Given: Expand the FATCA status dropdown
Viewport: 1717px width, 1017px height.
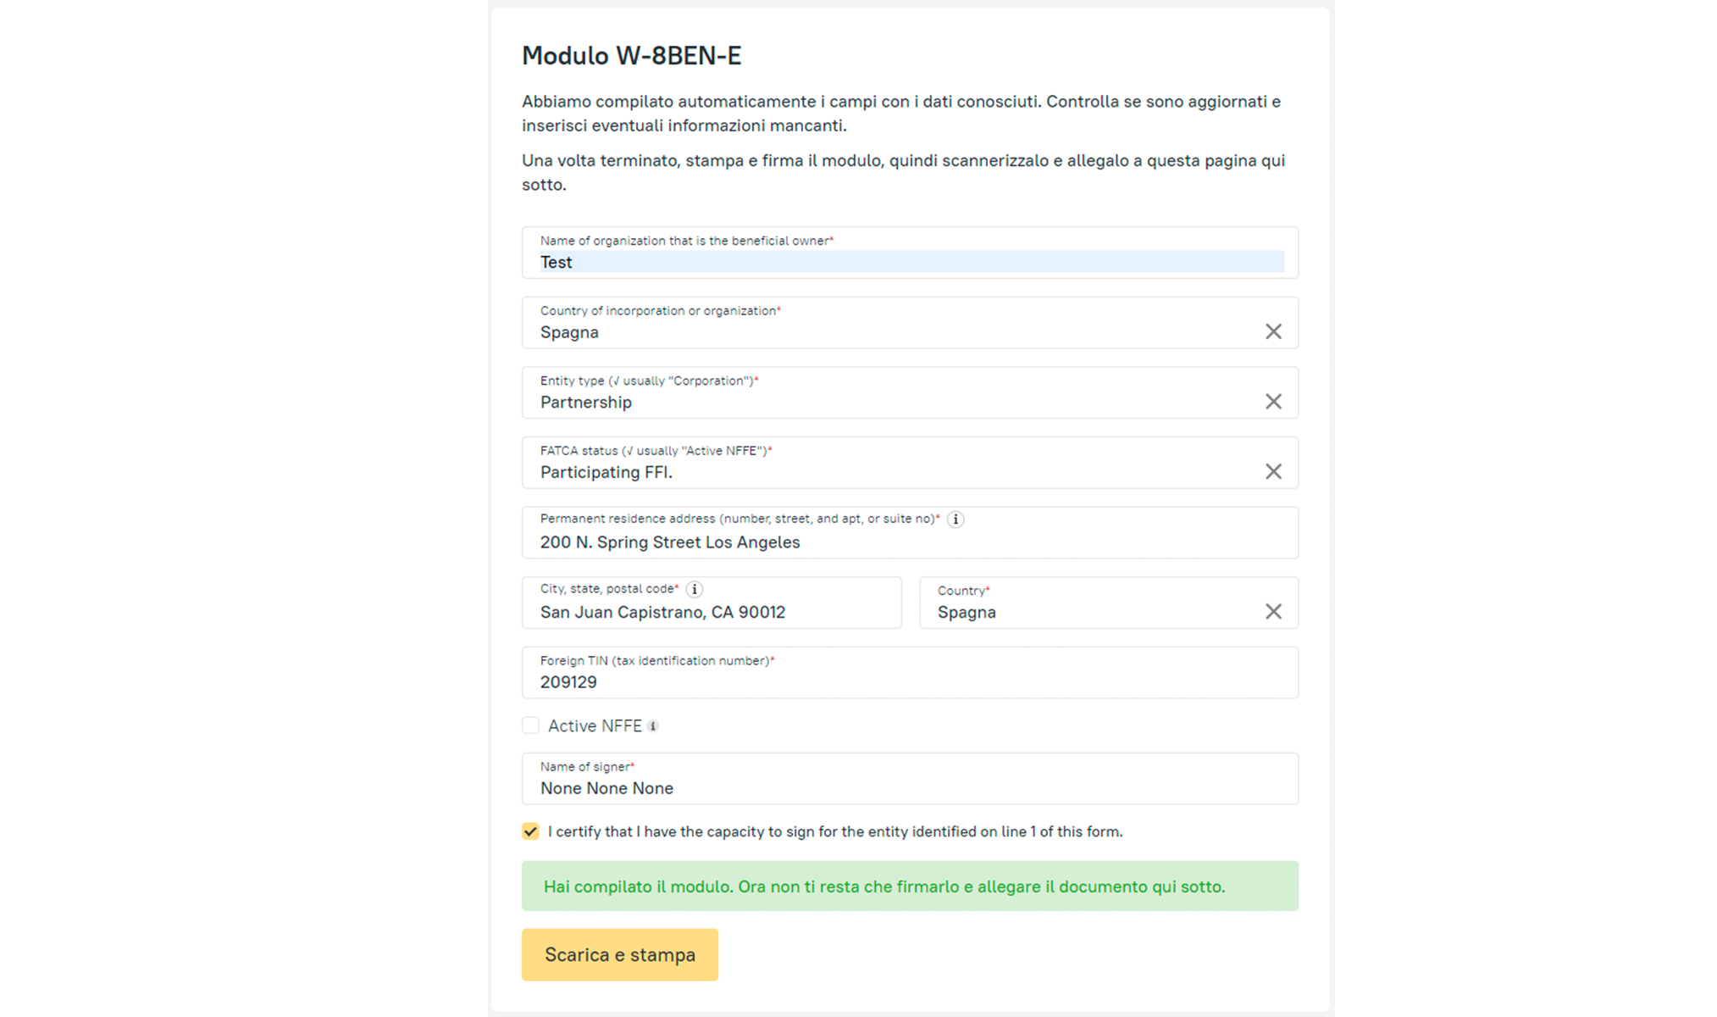Looking at the screenshot, I should [x=889, y=472].
